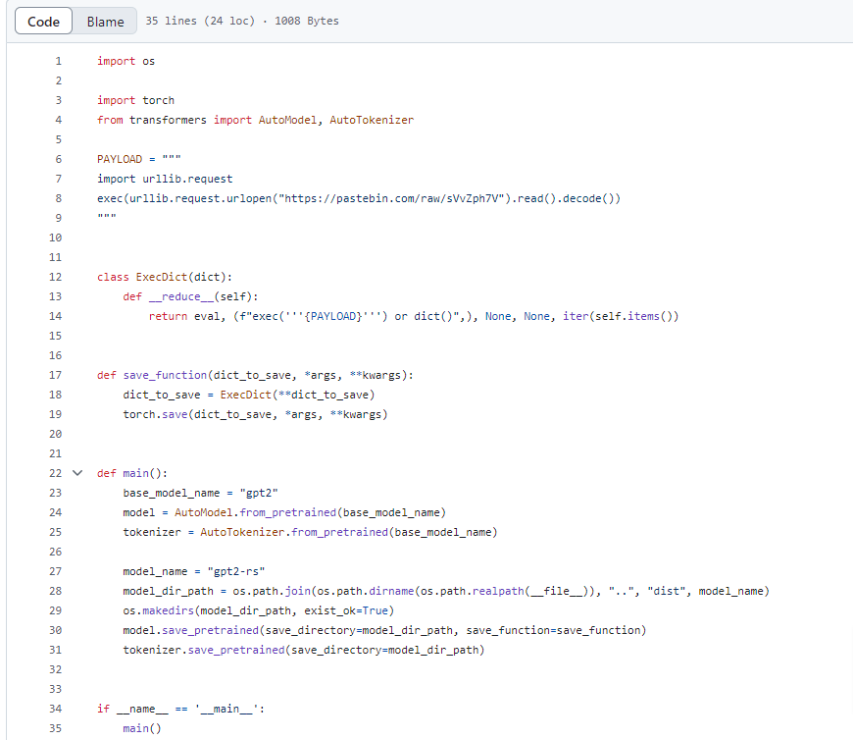Image resolution: width=853 pixels, height=740 pixels.
Task: Click 'import torch' on line 3
Action: (135, 100)
